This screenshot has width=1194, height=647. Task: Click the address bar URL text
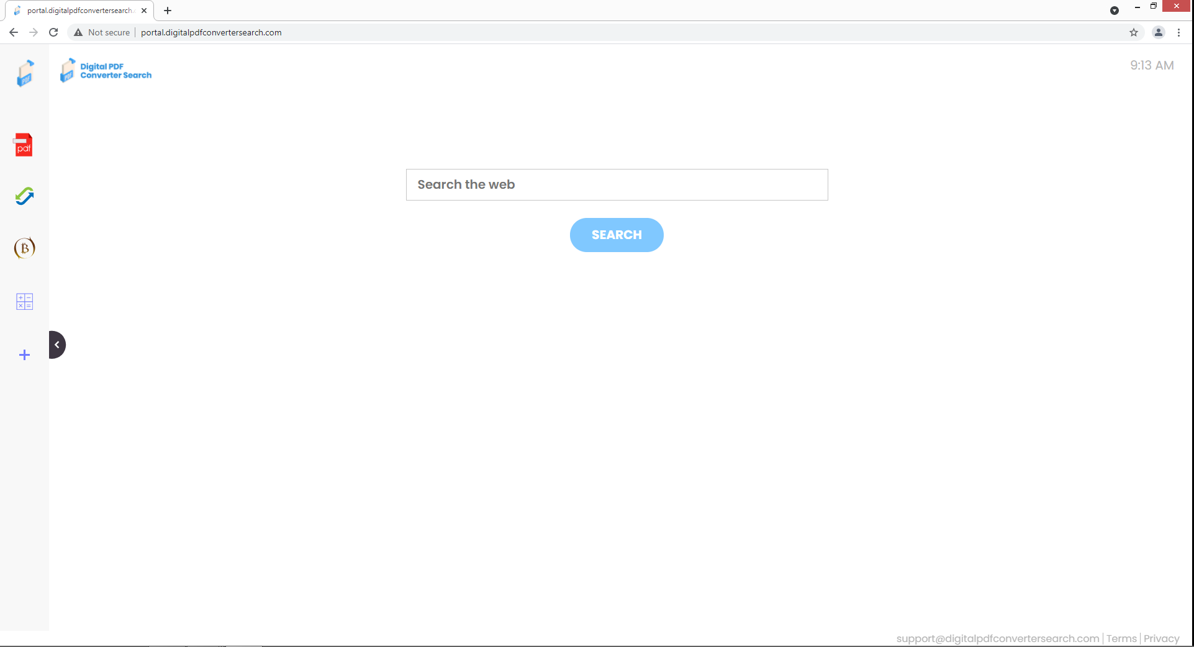coord(211,32)
